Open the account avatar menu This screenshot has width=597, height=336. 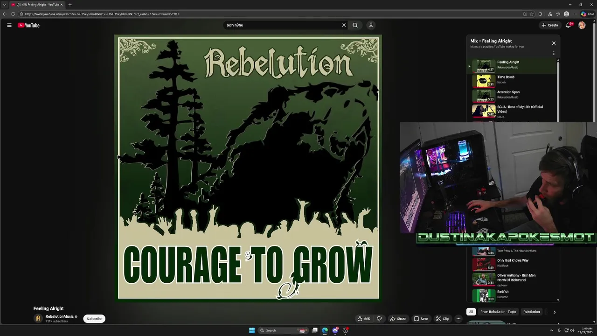point(582,25)
